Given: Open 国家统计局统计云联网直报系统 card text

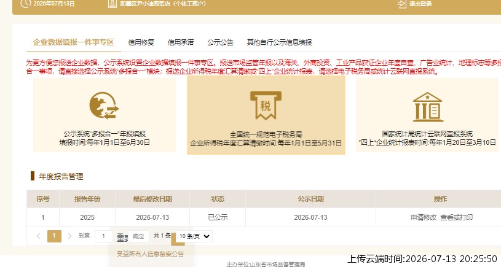Looking at the screenshot, I should [x=427, y=134].
